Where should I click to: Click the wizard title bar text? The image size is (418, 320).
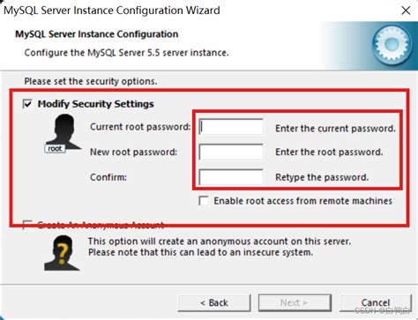coord(112,11)
